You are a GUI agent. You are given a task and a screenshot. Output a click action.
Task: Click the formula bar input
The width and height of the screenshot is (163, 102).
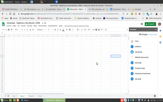(66, 33)
